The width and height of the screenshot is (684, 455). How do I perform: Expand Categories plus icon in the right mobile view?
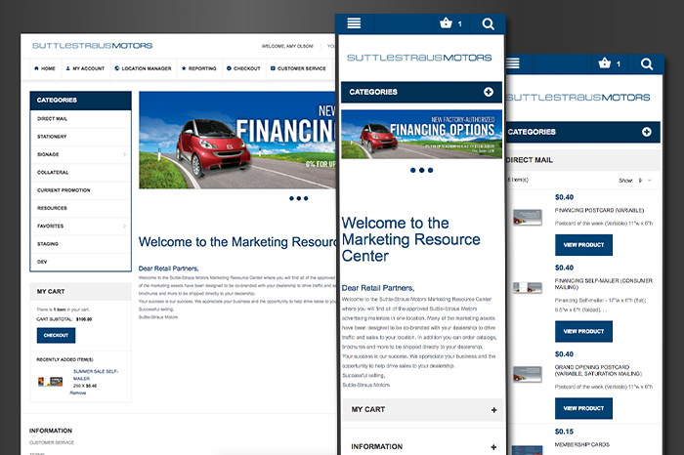coord(647,132)
